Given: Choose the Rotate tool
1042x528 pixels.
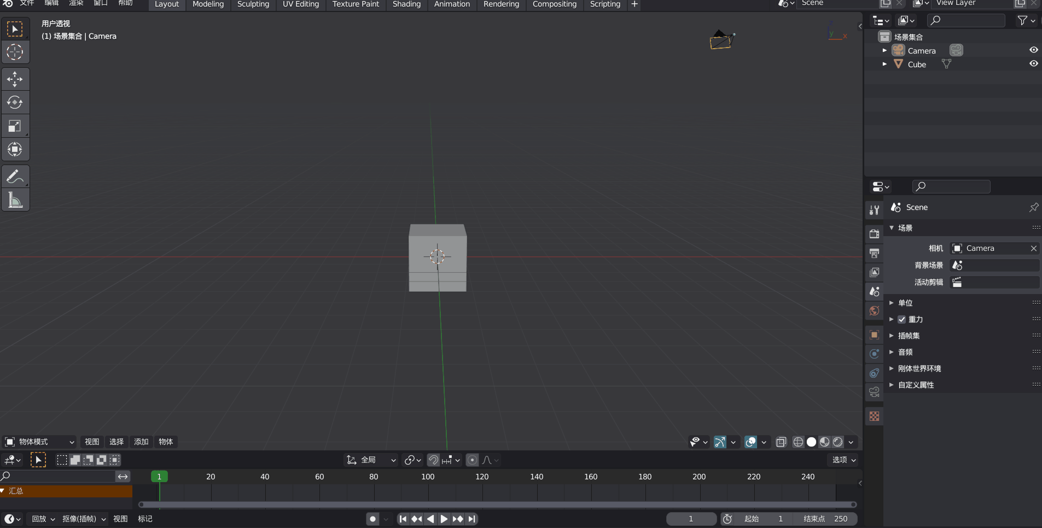Looking at the screenshot, I should [15, 102].
